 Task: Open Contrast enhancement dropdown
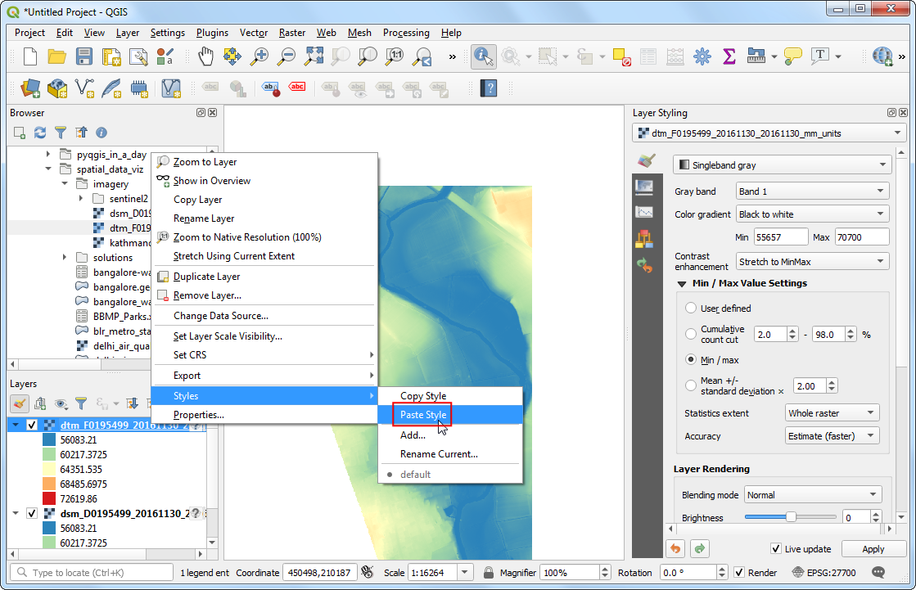pos(813,262)
